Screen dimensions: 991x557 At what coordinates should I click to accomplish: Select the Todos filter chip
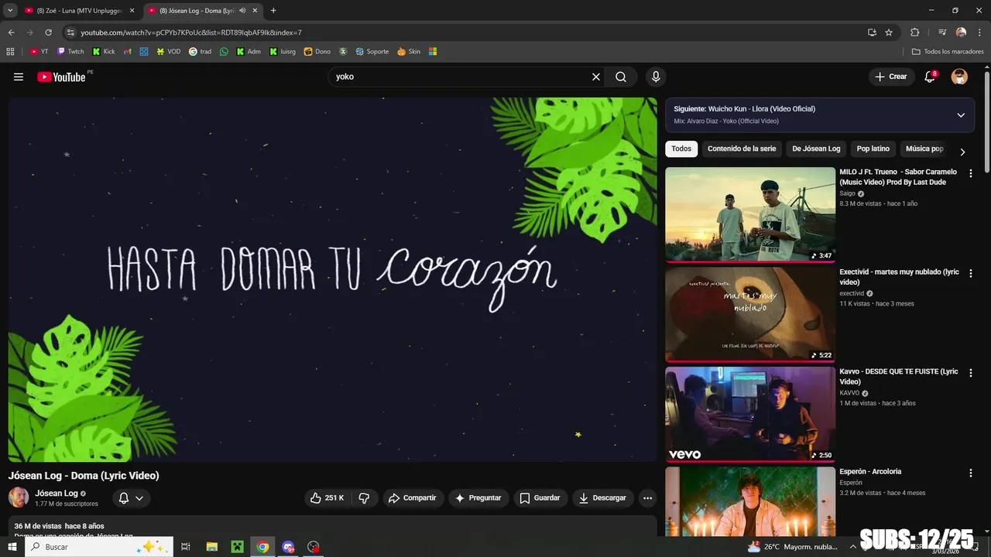[x=681, y=149]
